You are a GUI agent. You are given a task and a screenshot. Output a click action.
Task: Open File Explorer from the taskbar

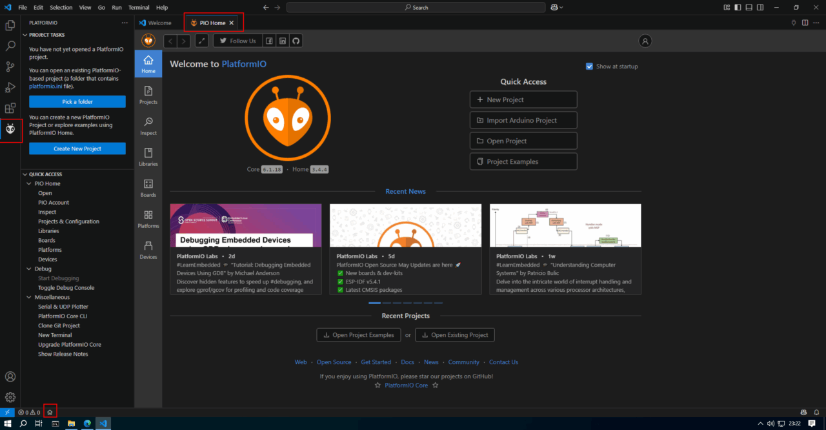pos(72,424)
